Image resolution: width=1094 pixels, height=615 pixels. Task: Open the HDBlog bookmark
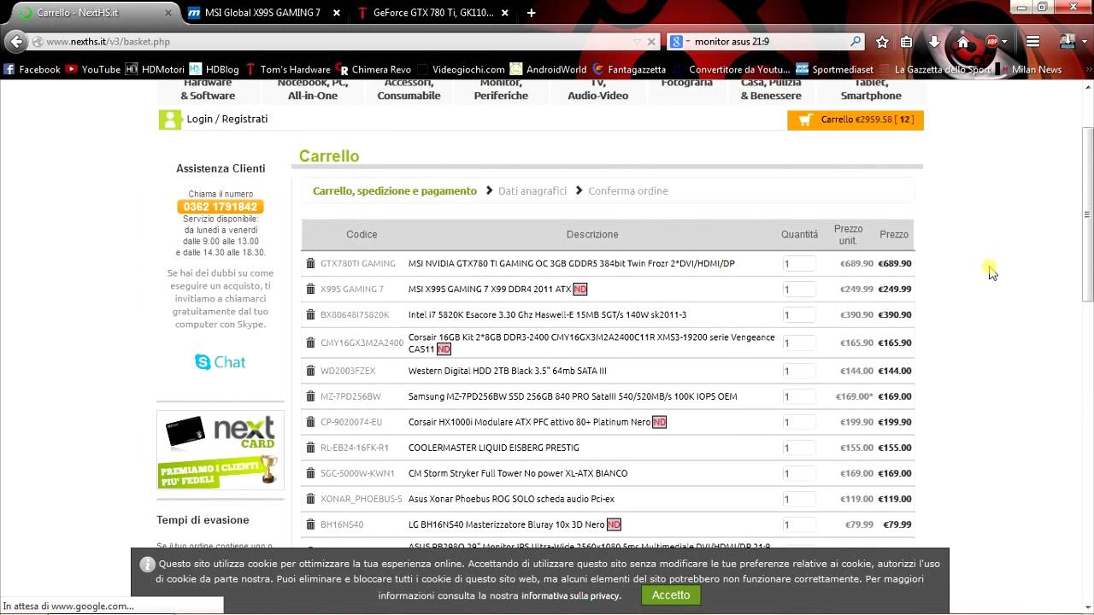215,69
